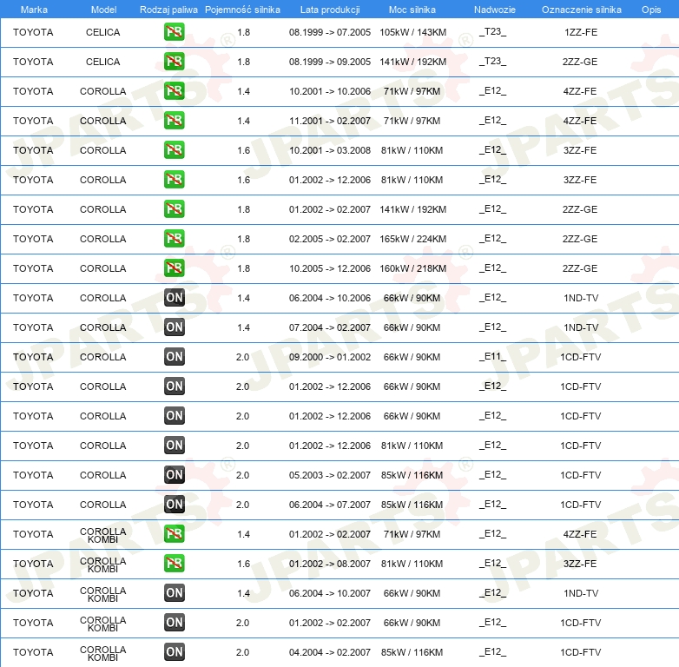679x667 pixels.
Task: Click diesel ON icon in 05.2003 -> 02.2007 row
Action: (174, 475)
